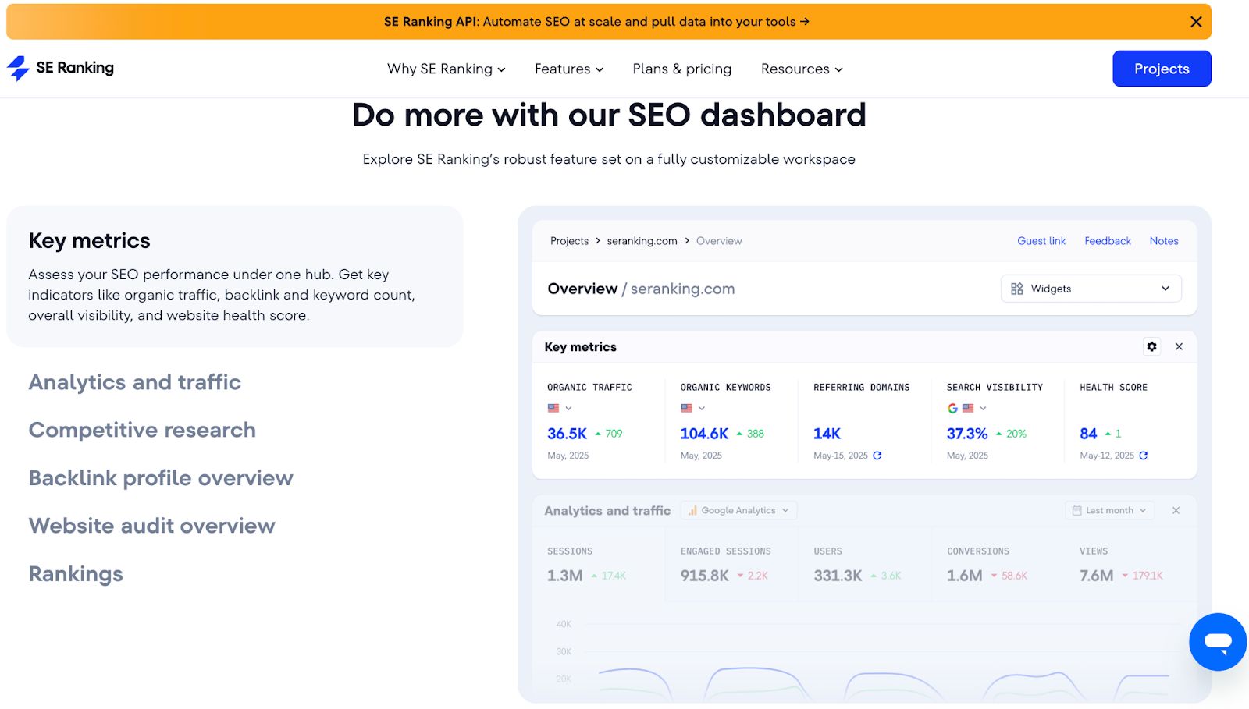
Task: Select the Competitive research tab
Action: click(x=142, y=430)
